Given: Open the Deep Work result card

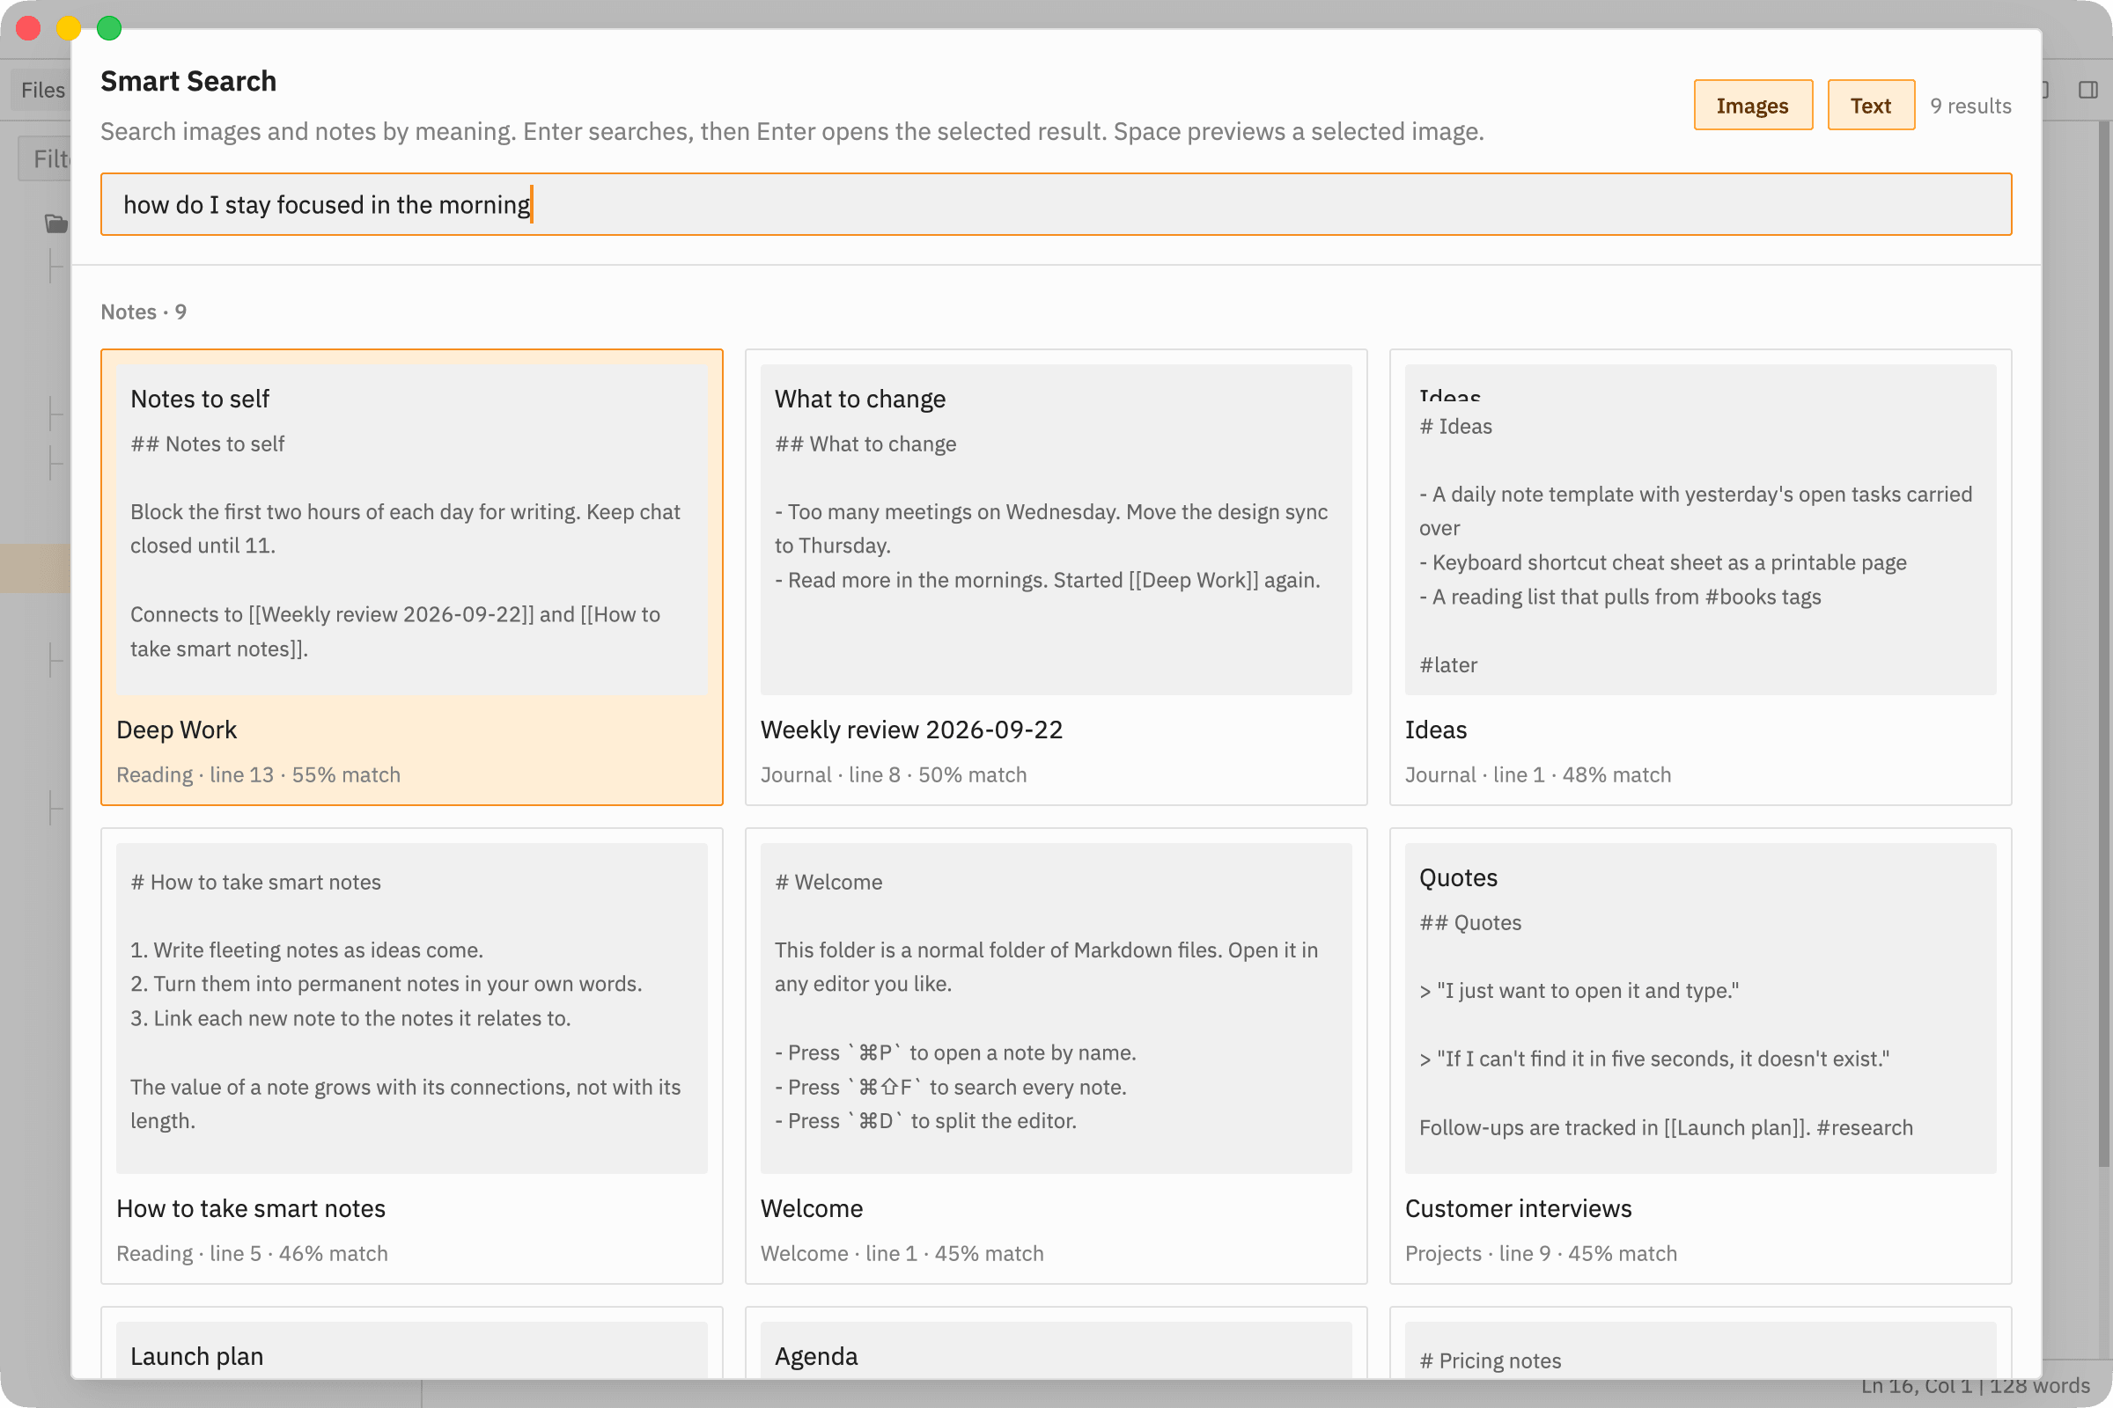Looking at the screenshot, I should pos(411,576).
